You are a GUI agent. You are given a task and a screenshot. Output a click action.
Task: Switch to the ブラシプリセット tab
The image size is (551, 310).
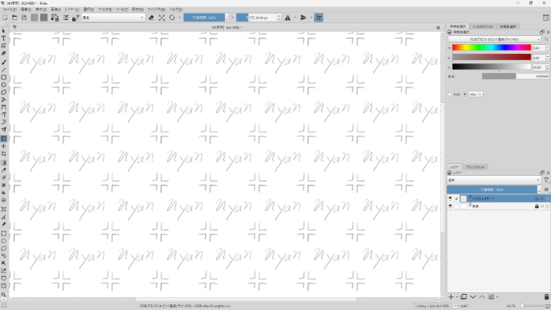[475, 167]
